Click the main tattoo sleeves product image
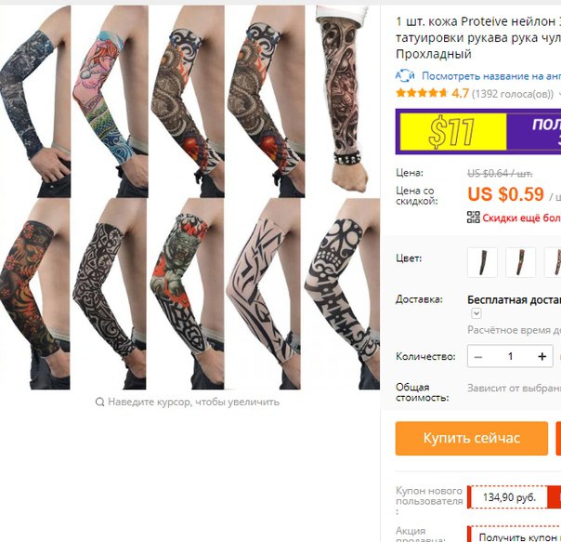The image size is (561, 542). tap(189, 197)
